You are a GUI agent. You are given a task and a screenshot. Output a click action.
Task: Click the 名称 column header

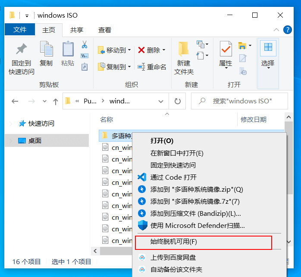click(x=107, y=119)
